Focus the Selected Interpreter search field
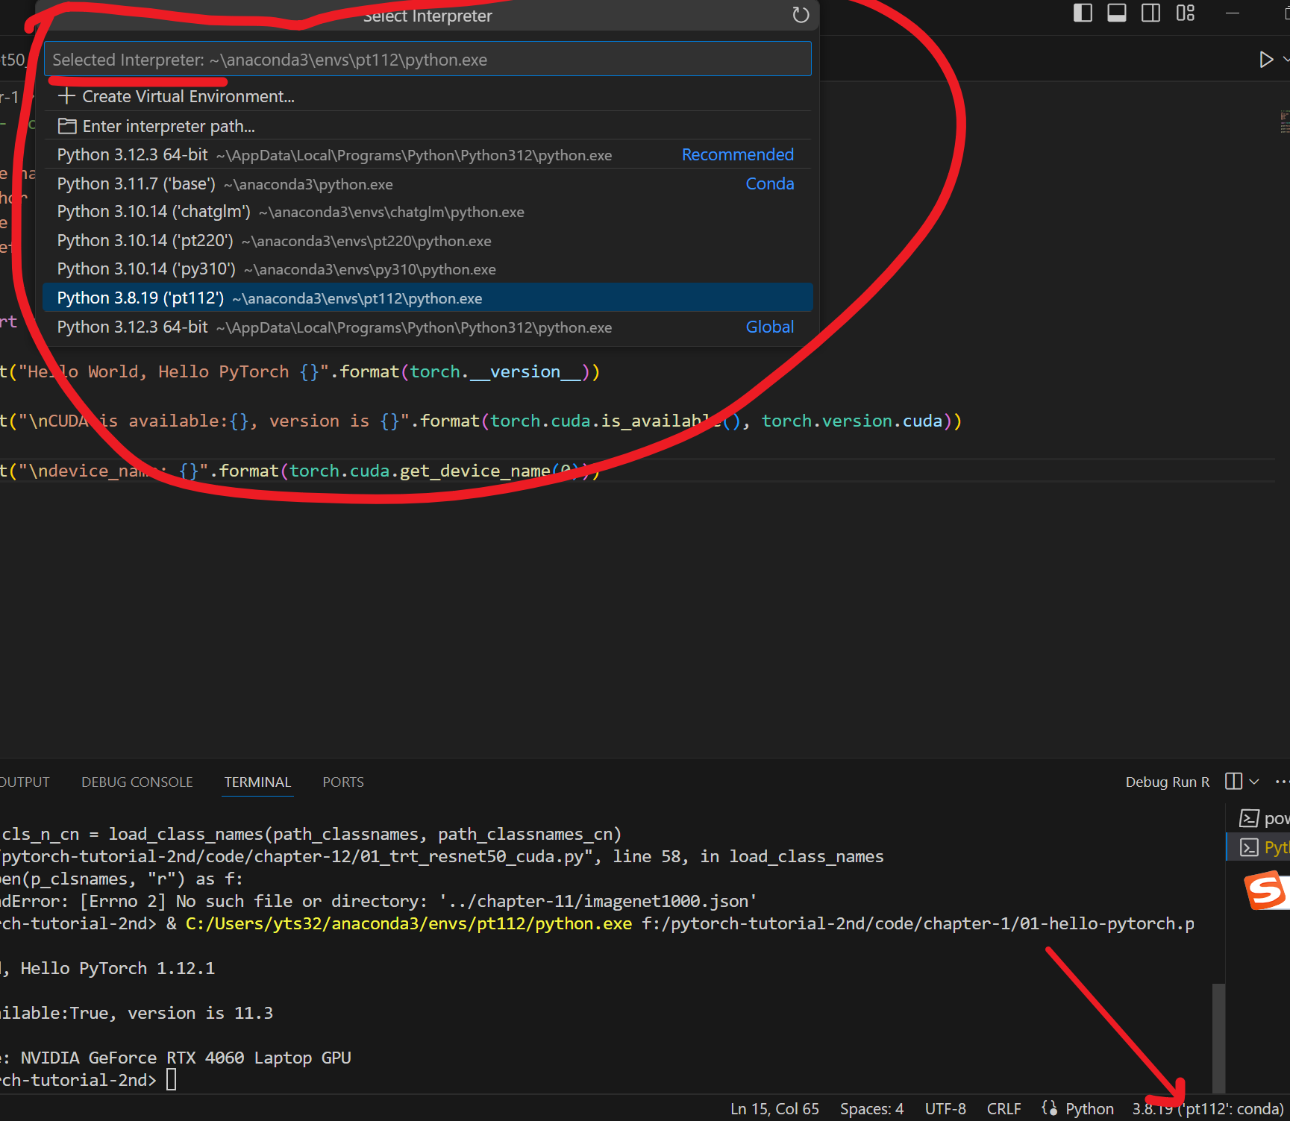Viewport: 1290px width, 1121px height. 428,60
